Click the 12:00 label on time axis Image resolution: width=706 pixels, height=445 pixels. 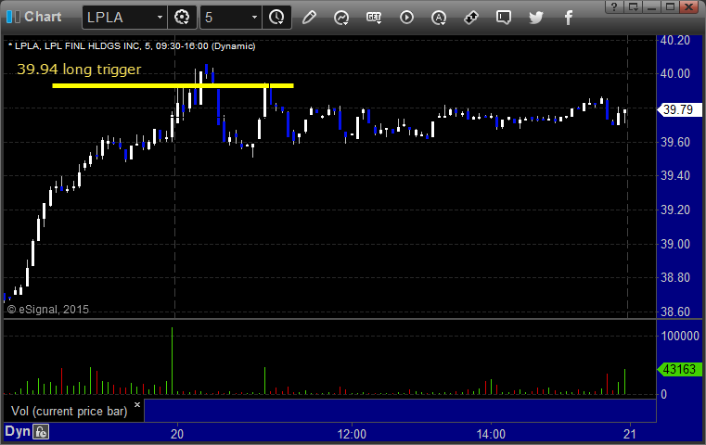pyautogui.click(x=352, y=434)
